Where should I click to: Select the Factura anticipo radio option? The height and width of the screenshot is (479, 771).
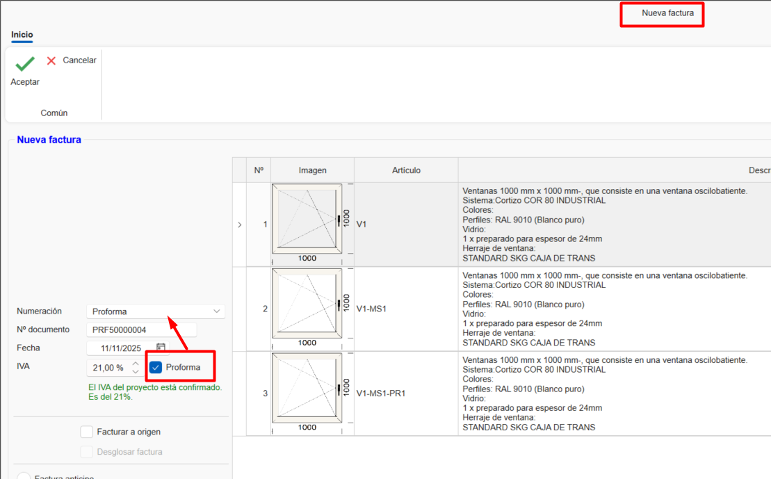pos(23,477)
